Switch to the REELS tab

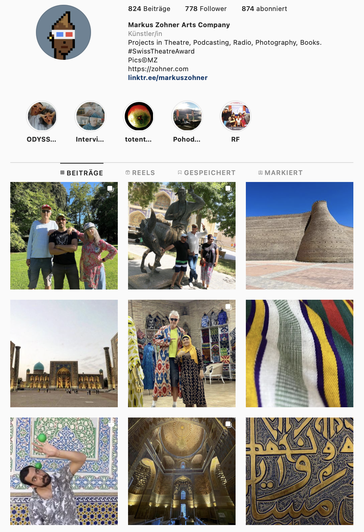pos(140,173)
